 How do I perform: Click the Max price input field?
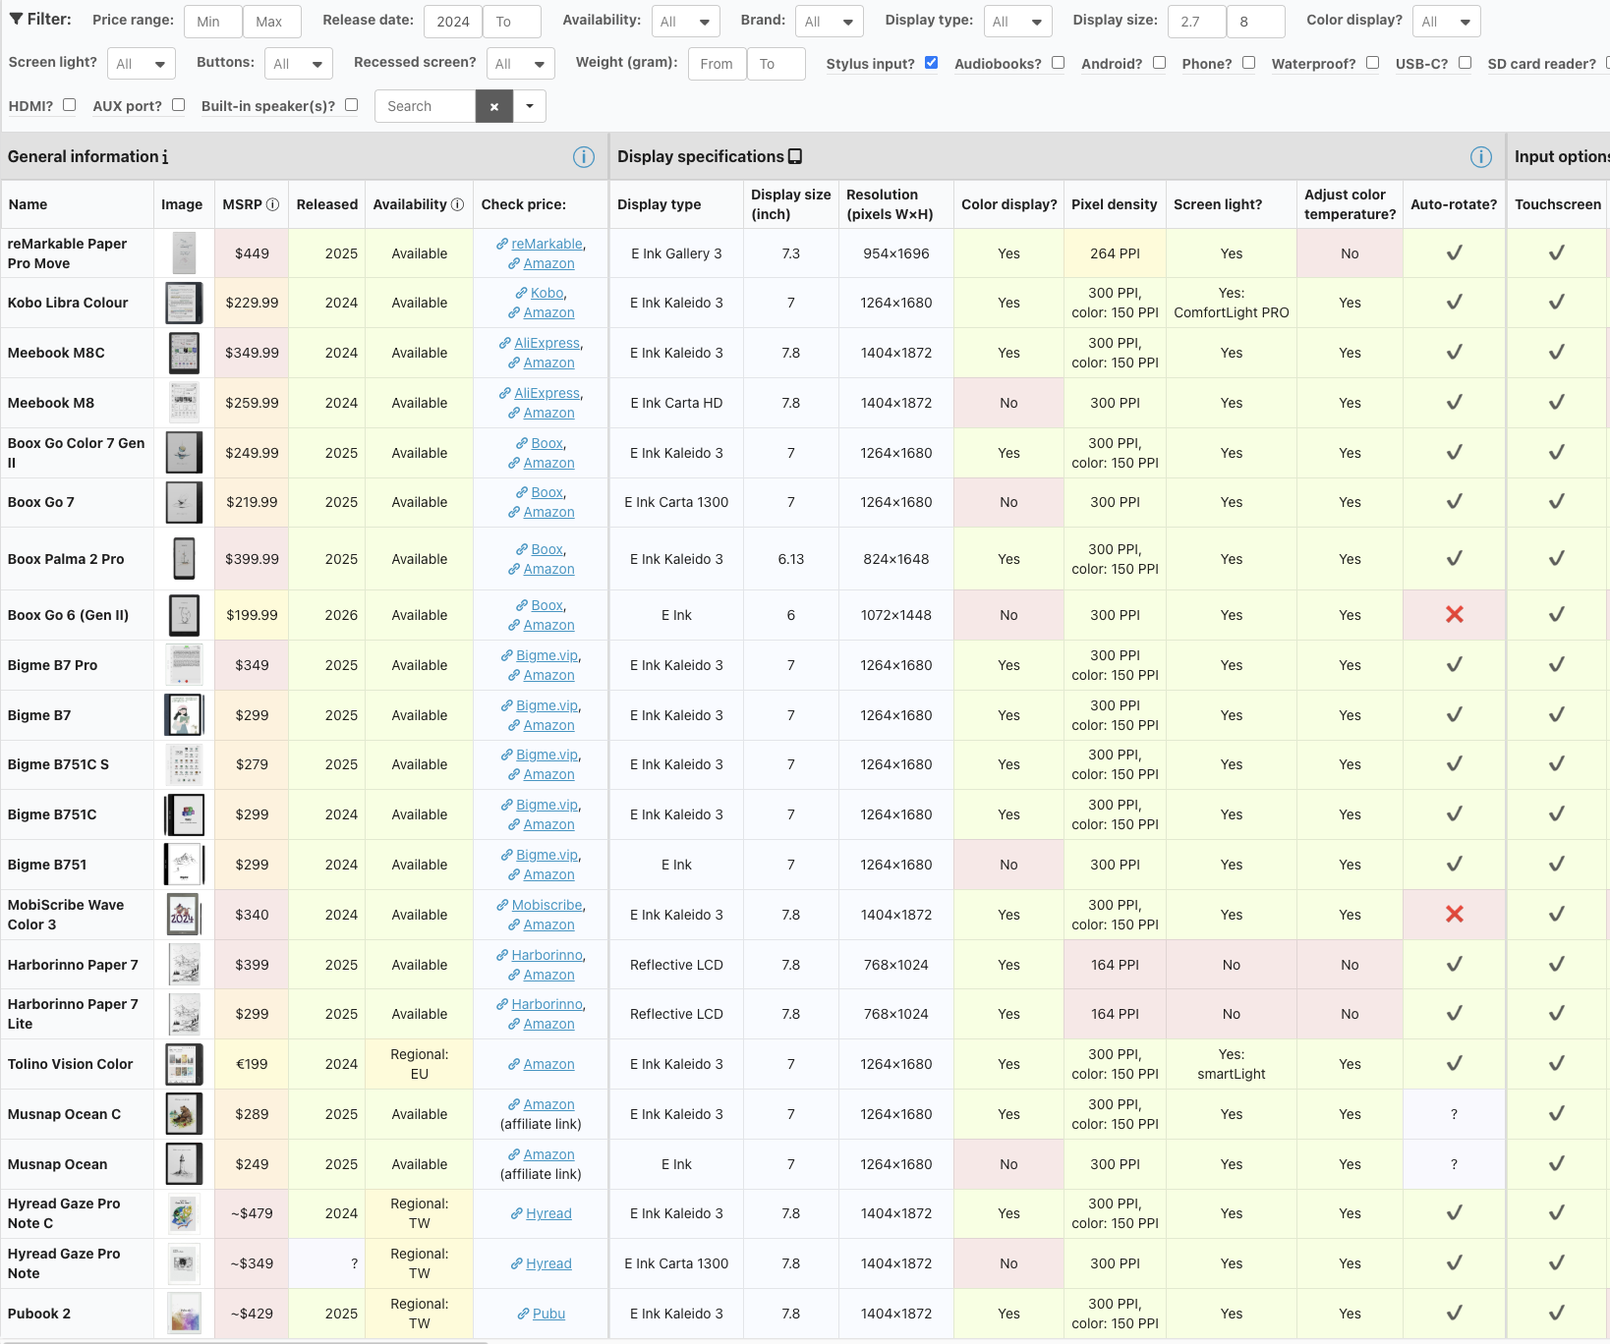(271, 22)
